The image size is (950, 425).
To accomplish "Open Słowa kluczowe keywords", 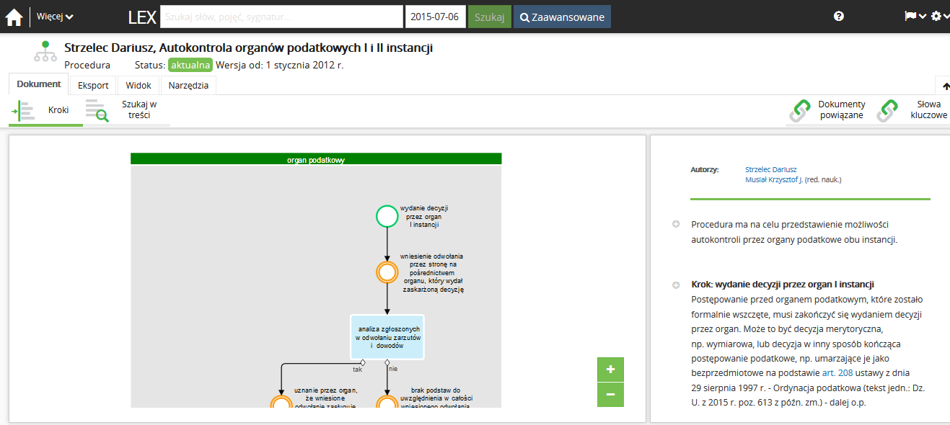I will 912,109.
